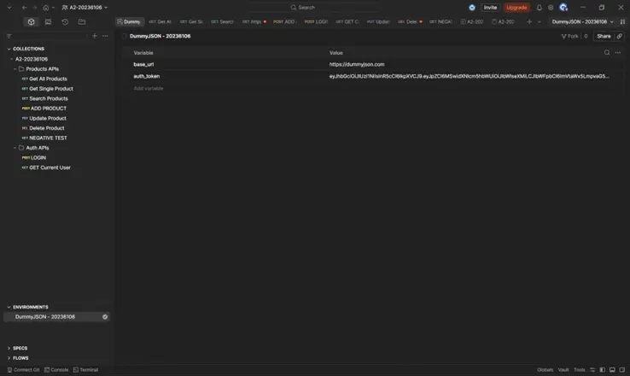Click the Upgrade button

[x=516, y=8]
